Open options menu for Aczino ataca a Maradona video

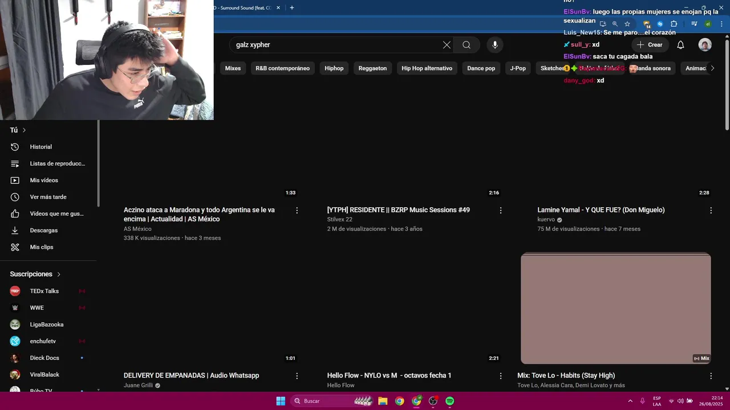pos(297,211)
